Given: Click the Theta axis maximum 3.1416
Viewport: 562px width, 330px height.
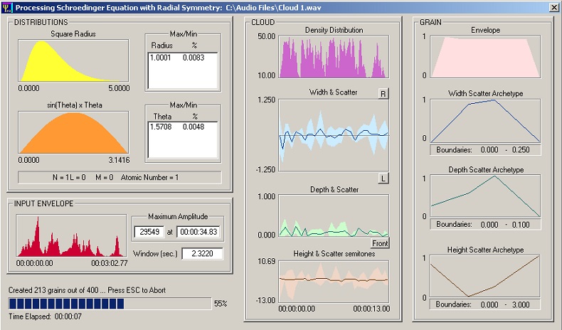Looking at the screenshot, I should tap(119, 160).
